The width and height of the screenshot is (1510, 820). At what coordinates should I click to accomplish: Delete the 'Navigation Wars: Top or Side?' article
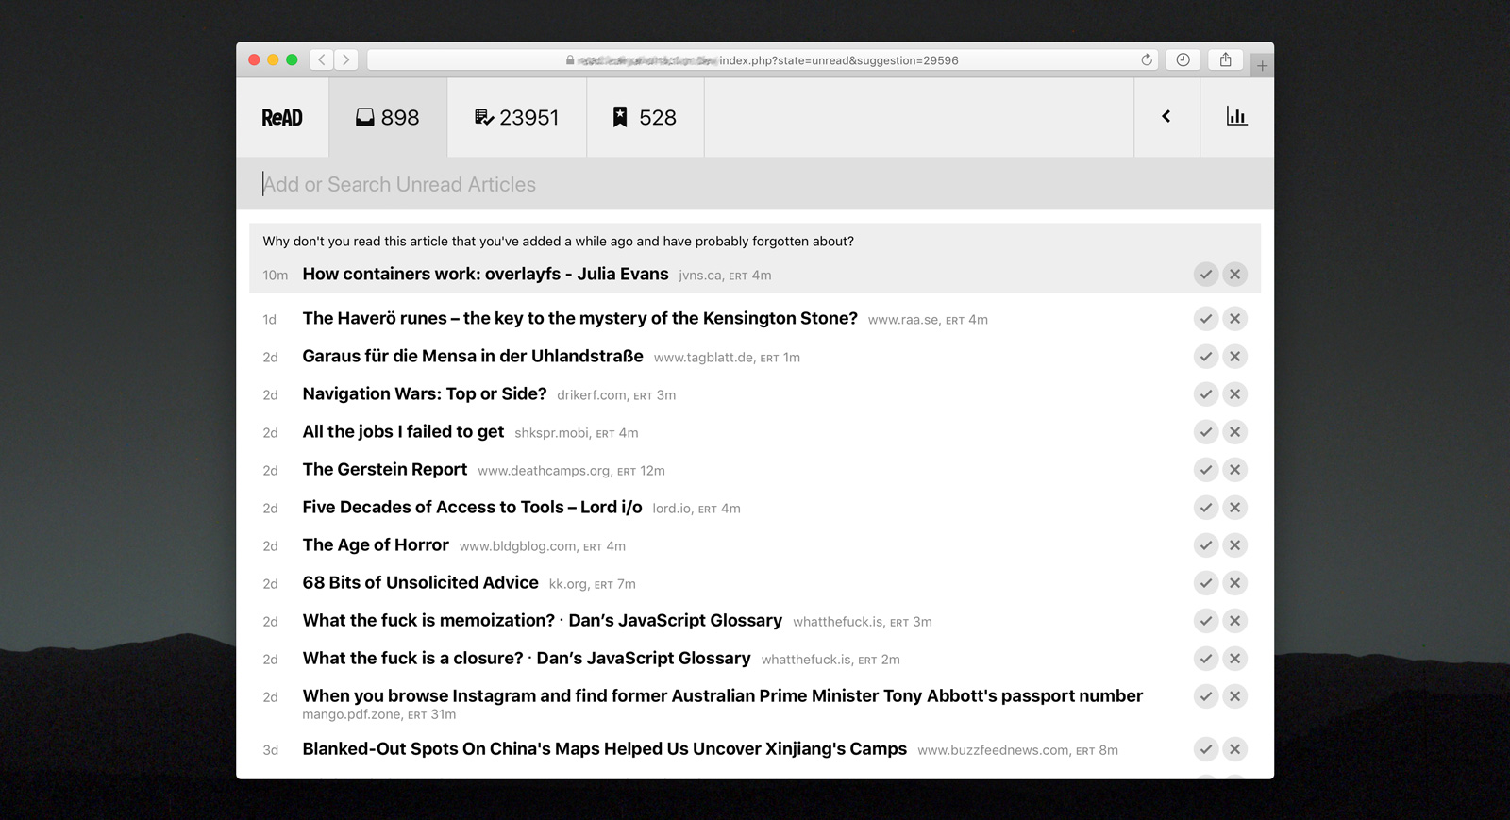pyautogui.click(x=1234, y=394)
